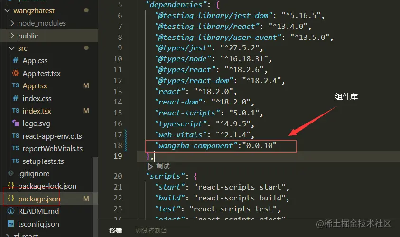The image size is (400, 237).
Task: Click the TS icon beside reportWebVitals.ts
Action: [16, 148]
